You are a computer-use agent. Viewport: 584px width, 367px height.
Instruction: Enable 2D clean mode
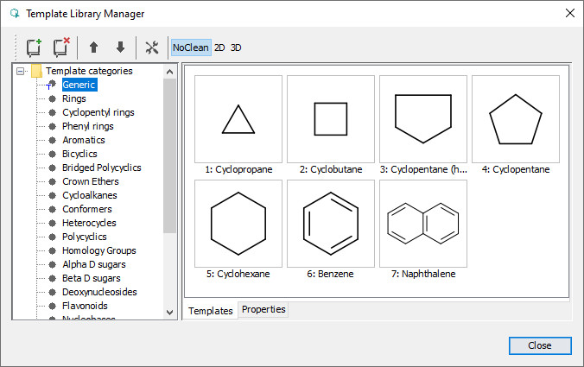click(x=219, y=47)
